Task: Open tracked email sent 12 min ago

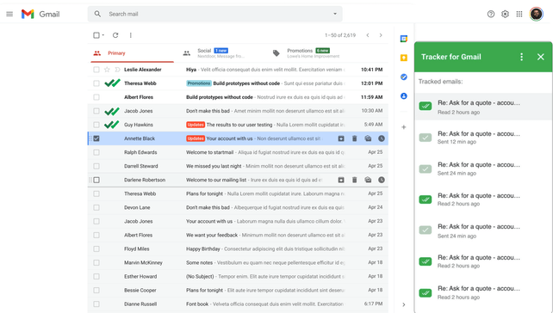Action: tap(483, 138)
